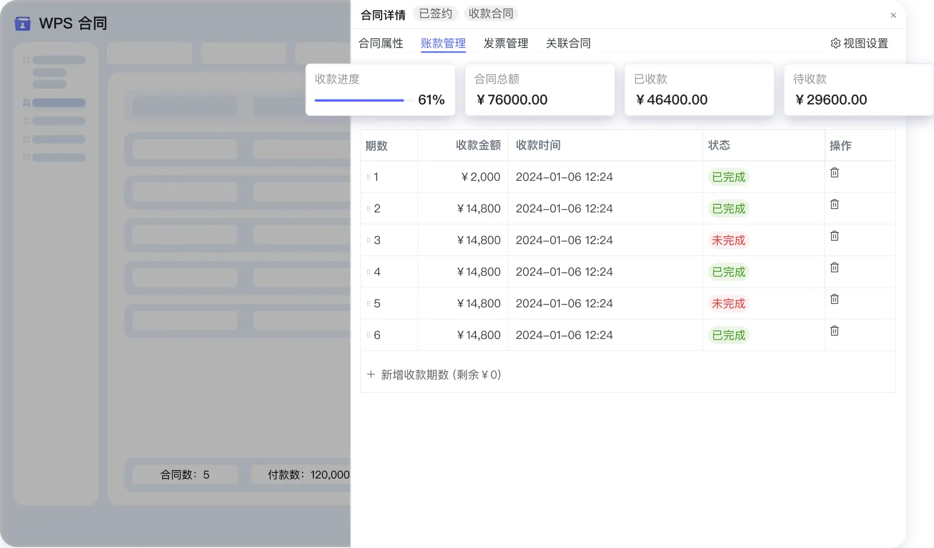Image resolution: width=934 pixels, height=548 pixels.
Task: Add new period via 新增收款期数
Action: click(434, 375)
